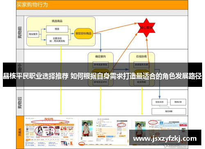
Task: Click the 购物前 swimlane label
Action: pos(20,33)
